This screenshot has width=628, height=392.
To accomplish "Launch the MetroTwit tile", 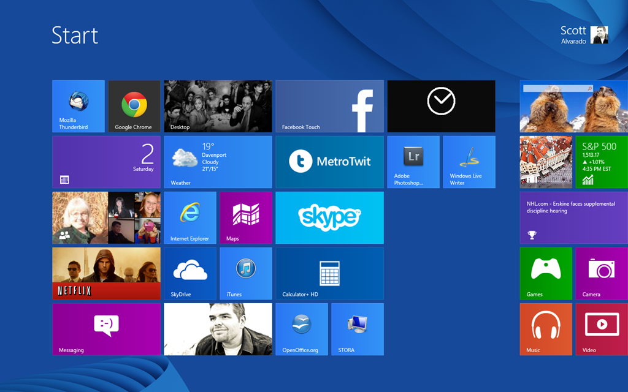I will 329,162.
